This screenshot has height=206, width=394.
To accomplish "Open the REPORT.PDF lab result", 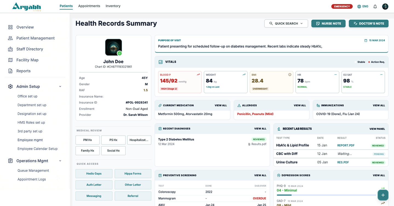I will 346,146.
